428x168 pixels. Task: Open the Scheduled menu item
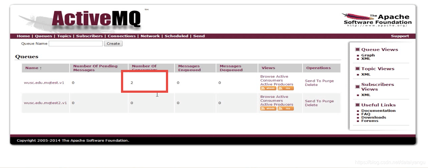[x=176, y=36]
